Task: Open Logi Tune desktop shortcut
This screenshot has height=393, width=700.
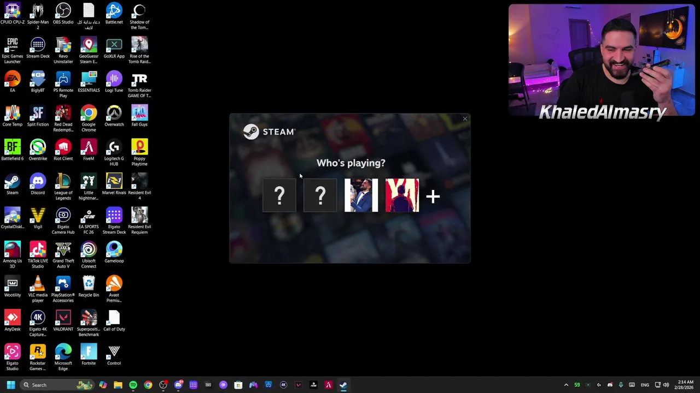Action: coord(114,82)
